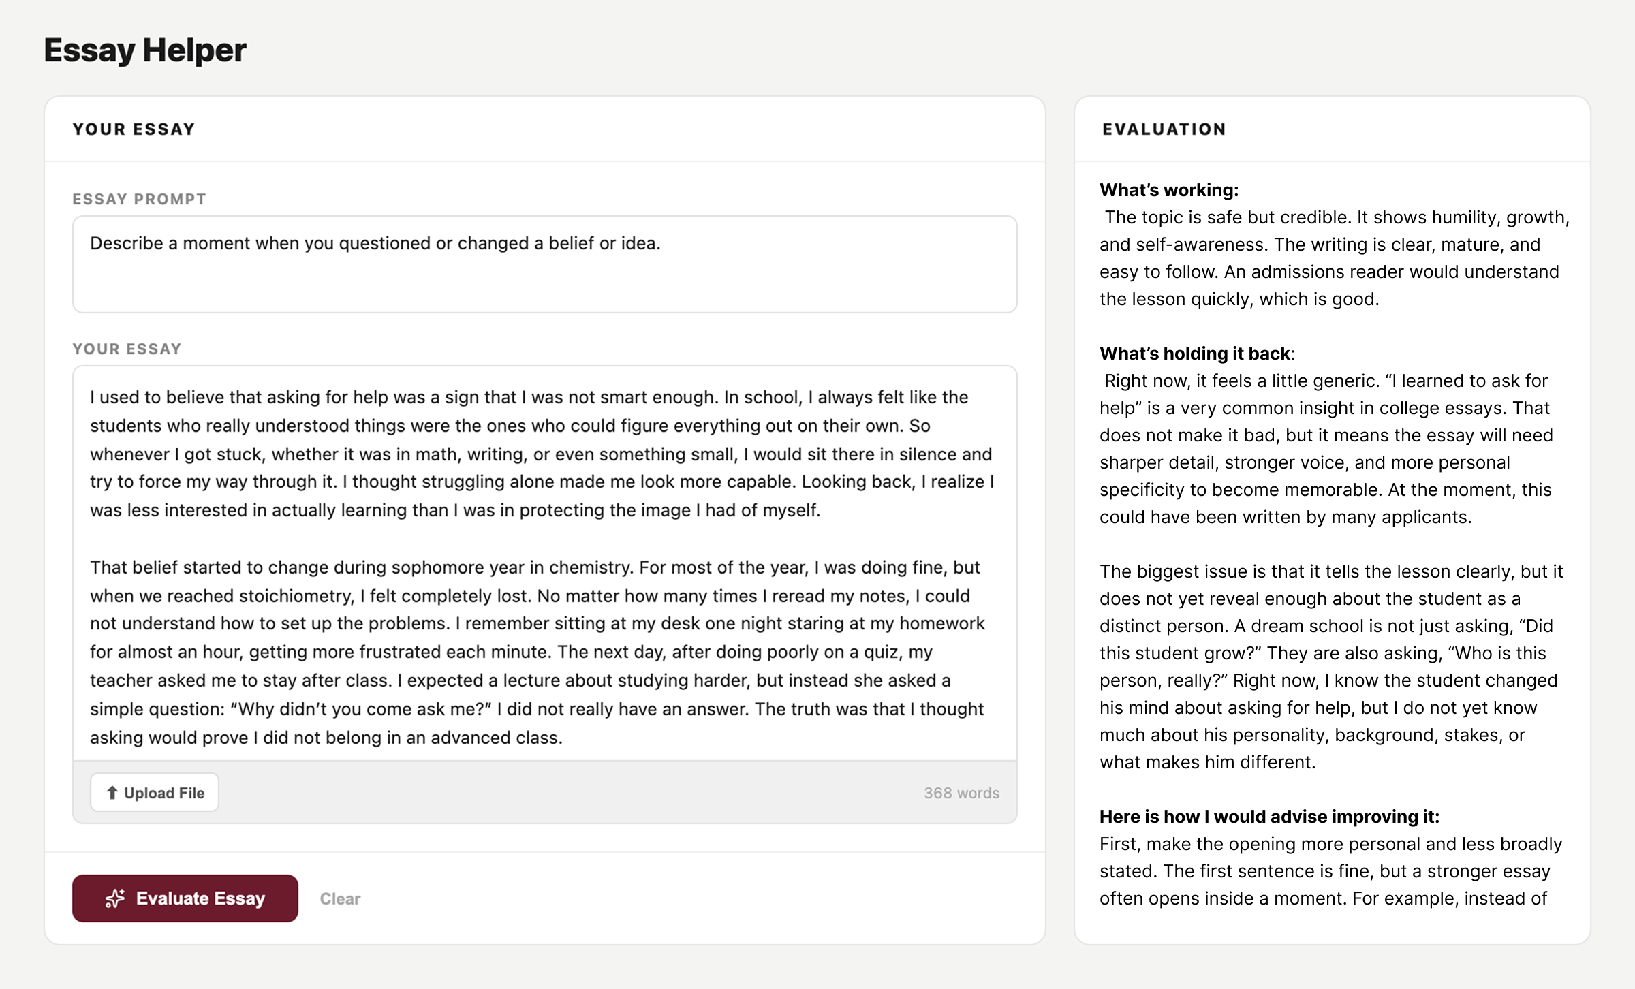Click the paragraph starting "Right now, it feels"
The image size is (1635, 989).
coord(1326,449)
